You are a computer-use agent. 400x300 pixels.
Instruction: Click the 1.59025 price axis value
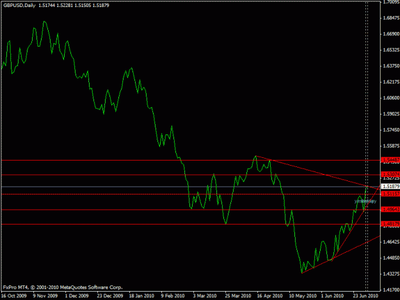[x=391, y=114]
